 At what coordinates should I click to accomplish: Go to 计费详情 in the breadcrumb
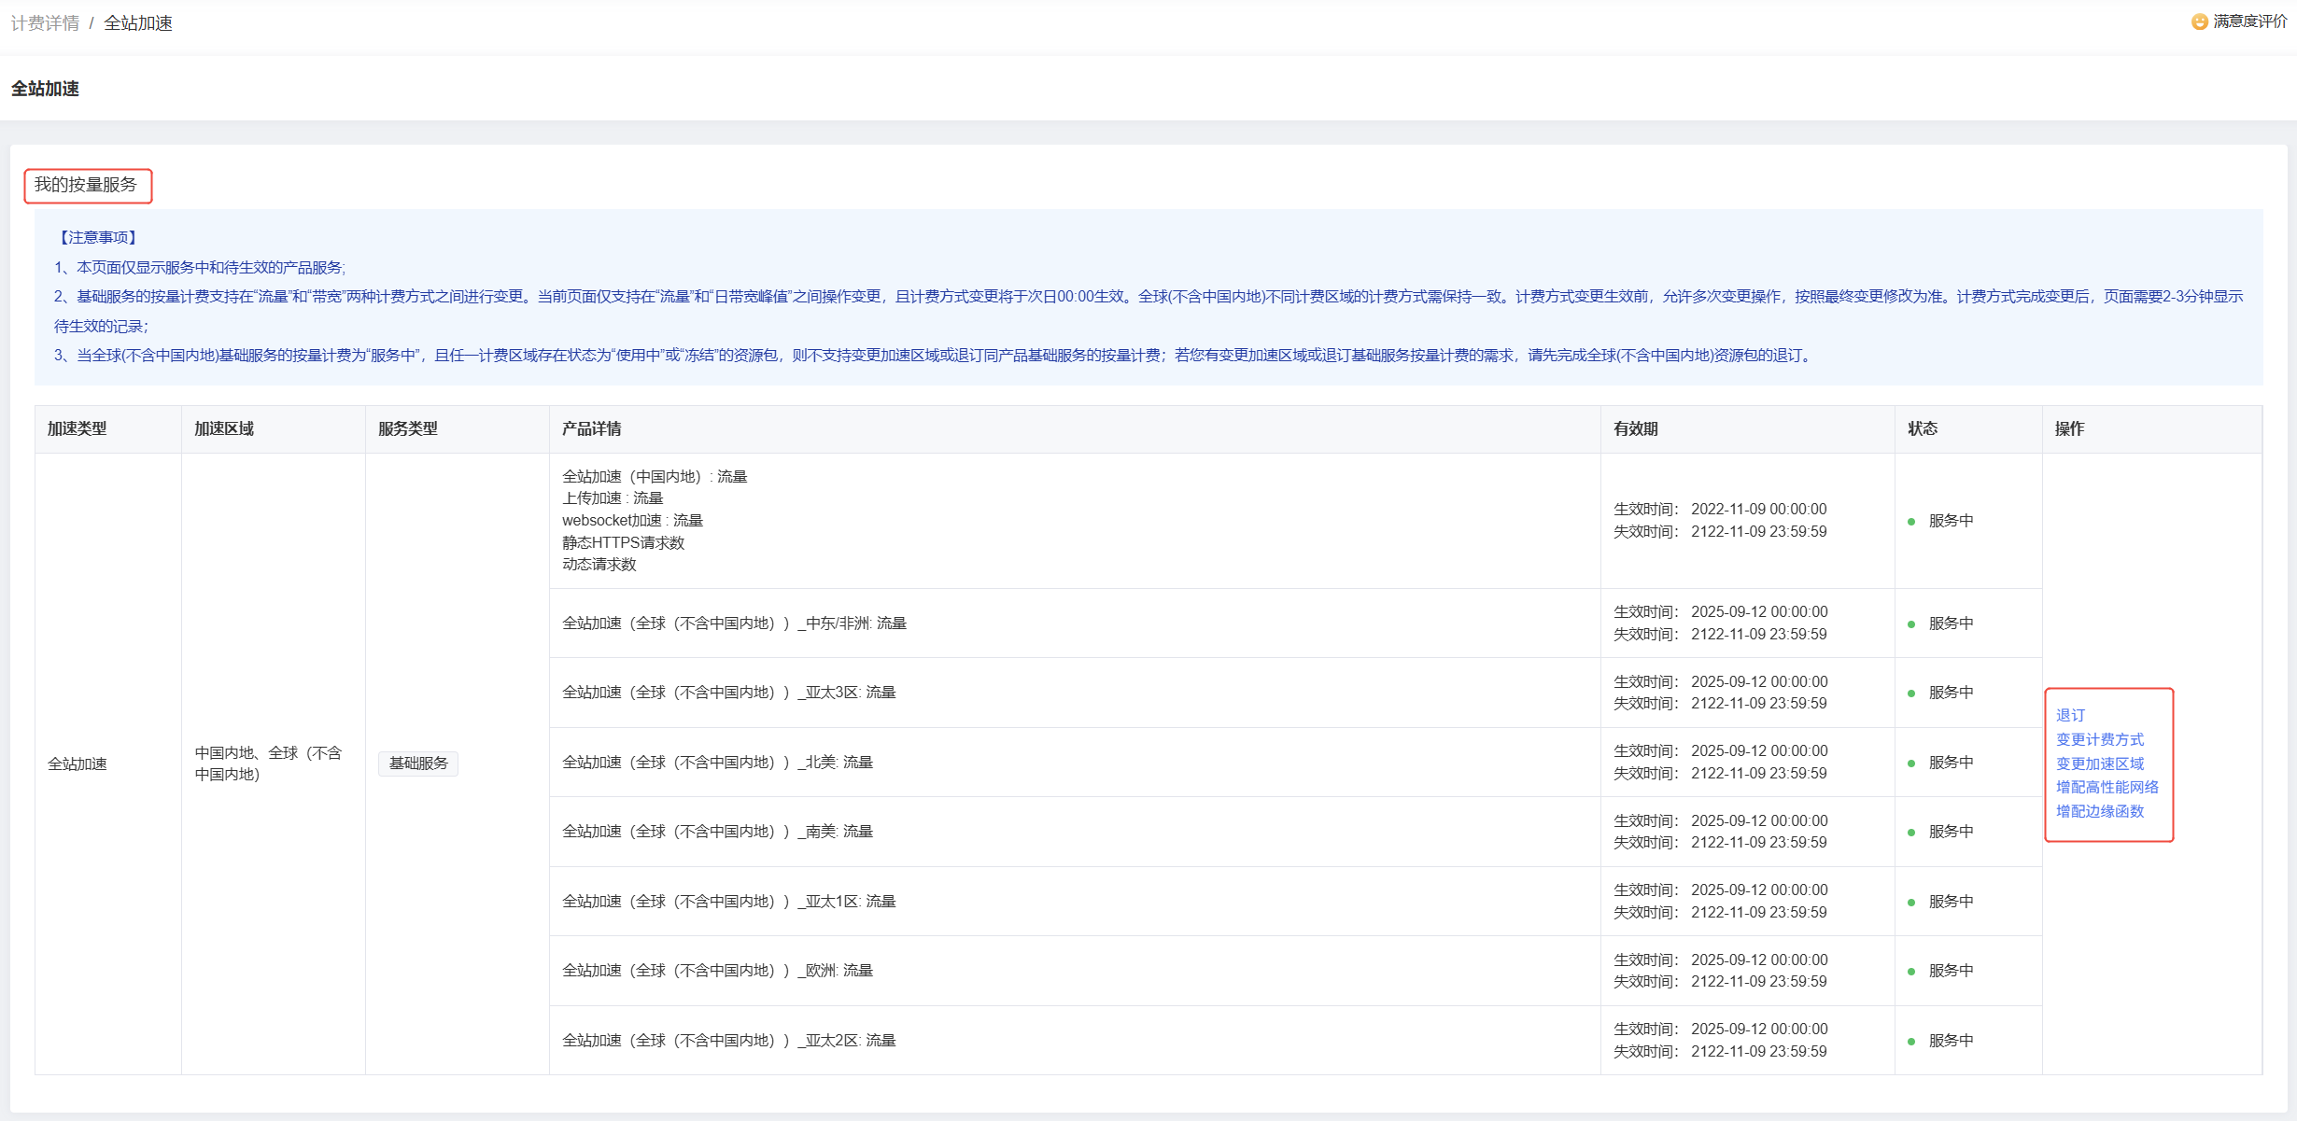click(45, 23)
